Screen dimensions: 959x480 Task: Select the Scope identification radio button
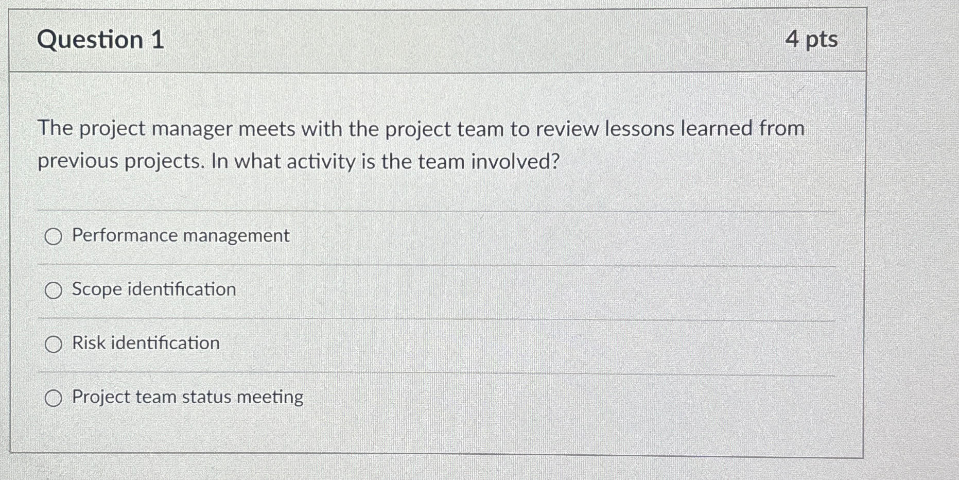[53, 290]
